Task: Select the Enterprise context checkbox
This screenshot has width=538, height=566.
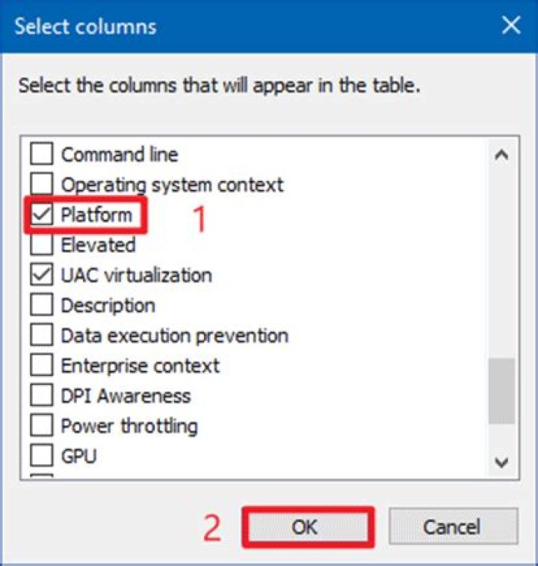Action: [41, 366]
